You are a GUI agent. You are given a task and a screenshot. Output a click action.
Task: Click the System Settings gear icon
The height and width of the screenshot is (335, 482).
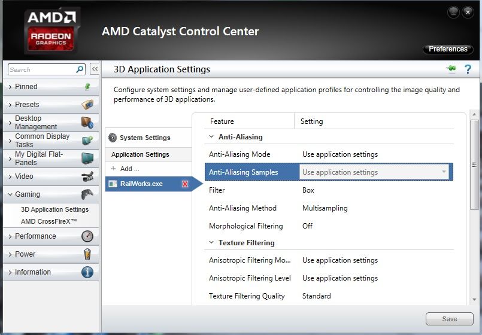tap(113, 138)
